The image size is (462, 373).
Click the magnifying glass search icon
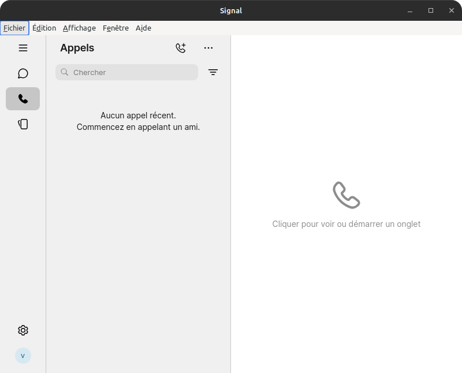pos(64,72)
